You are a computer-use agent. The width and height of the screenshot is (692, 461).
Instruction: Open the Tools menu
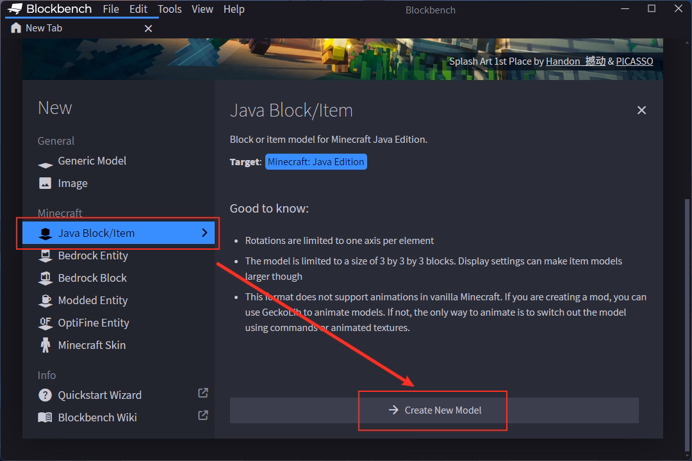pos(169,9)
